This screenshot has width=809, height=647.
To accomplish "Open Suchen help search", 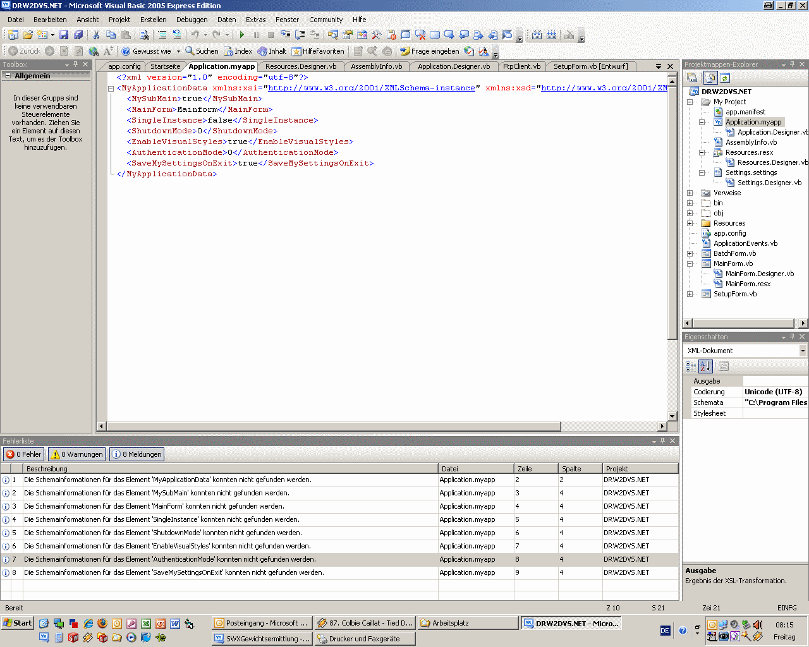I will click(x=202, y=51).
